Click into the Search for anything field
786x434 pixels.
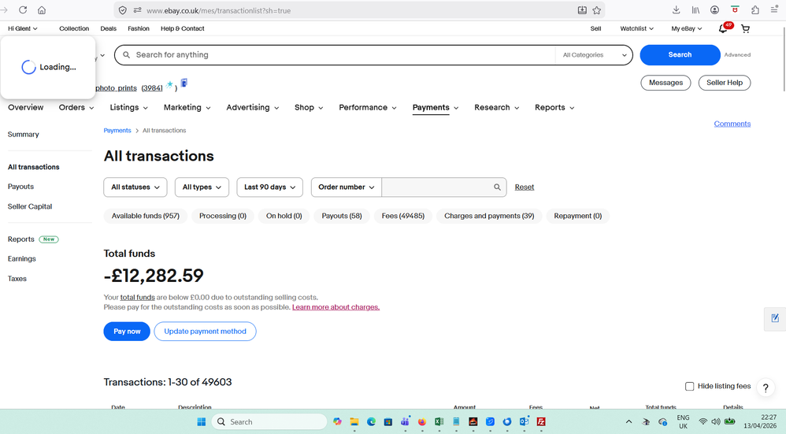tap(335, 55)
